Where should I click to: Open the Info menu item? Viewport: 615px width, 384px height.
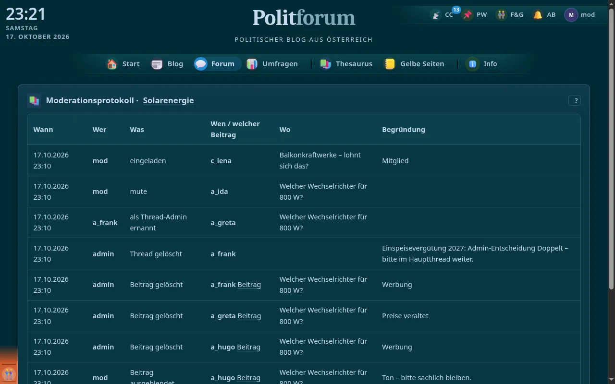point(482,64)
